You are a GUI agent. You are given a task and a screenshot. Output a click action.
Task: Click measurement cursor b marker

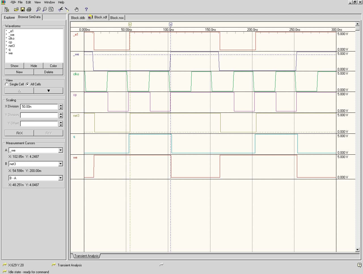(130, 25)
